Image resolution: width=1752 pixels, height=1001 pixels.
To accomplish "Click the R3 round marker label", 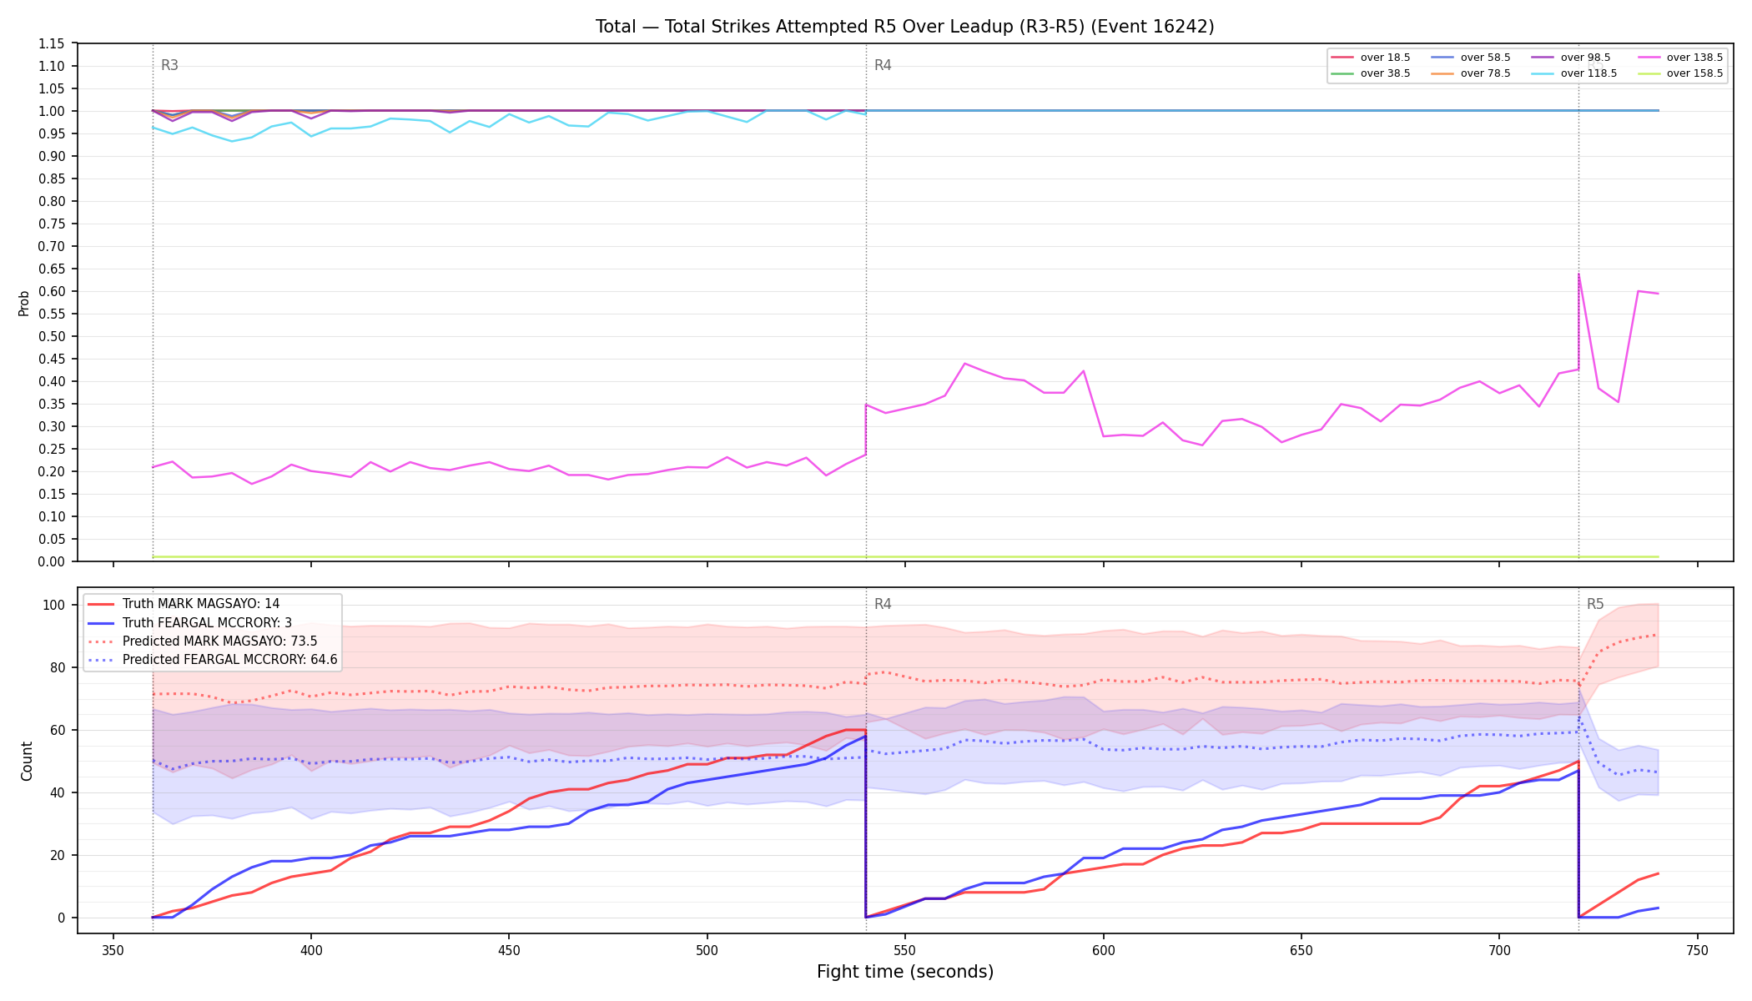I will pos(169,65).
